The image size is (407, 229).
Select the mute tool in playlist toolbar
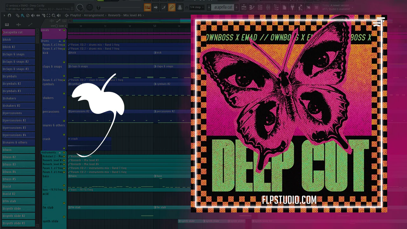coord(33,15)
